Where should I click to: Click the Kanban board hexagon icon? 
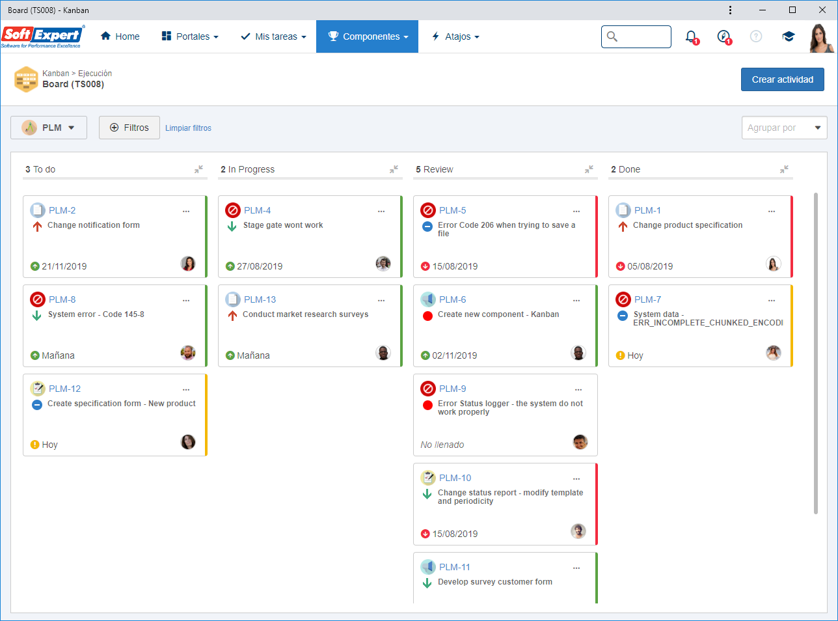26,79
